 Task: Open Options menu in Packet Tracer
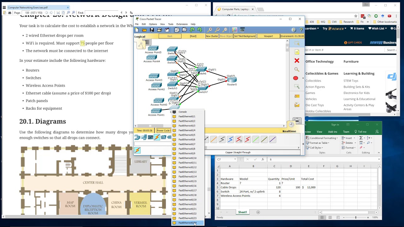coord(153,24)
